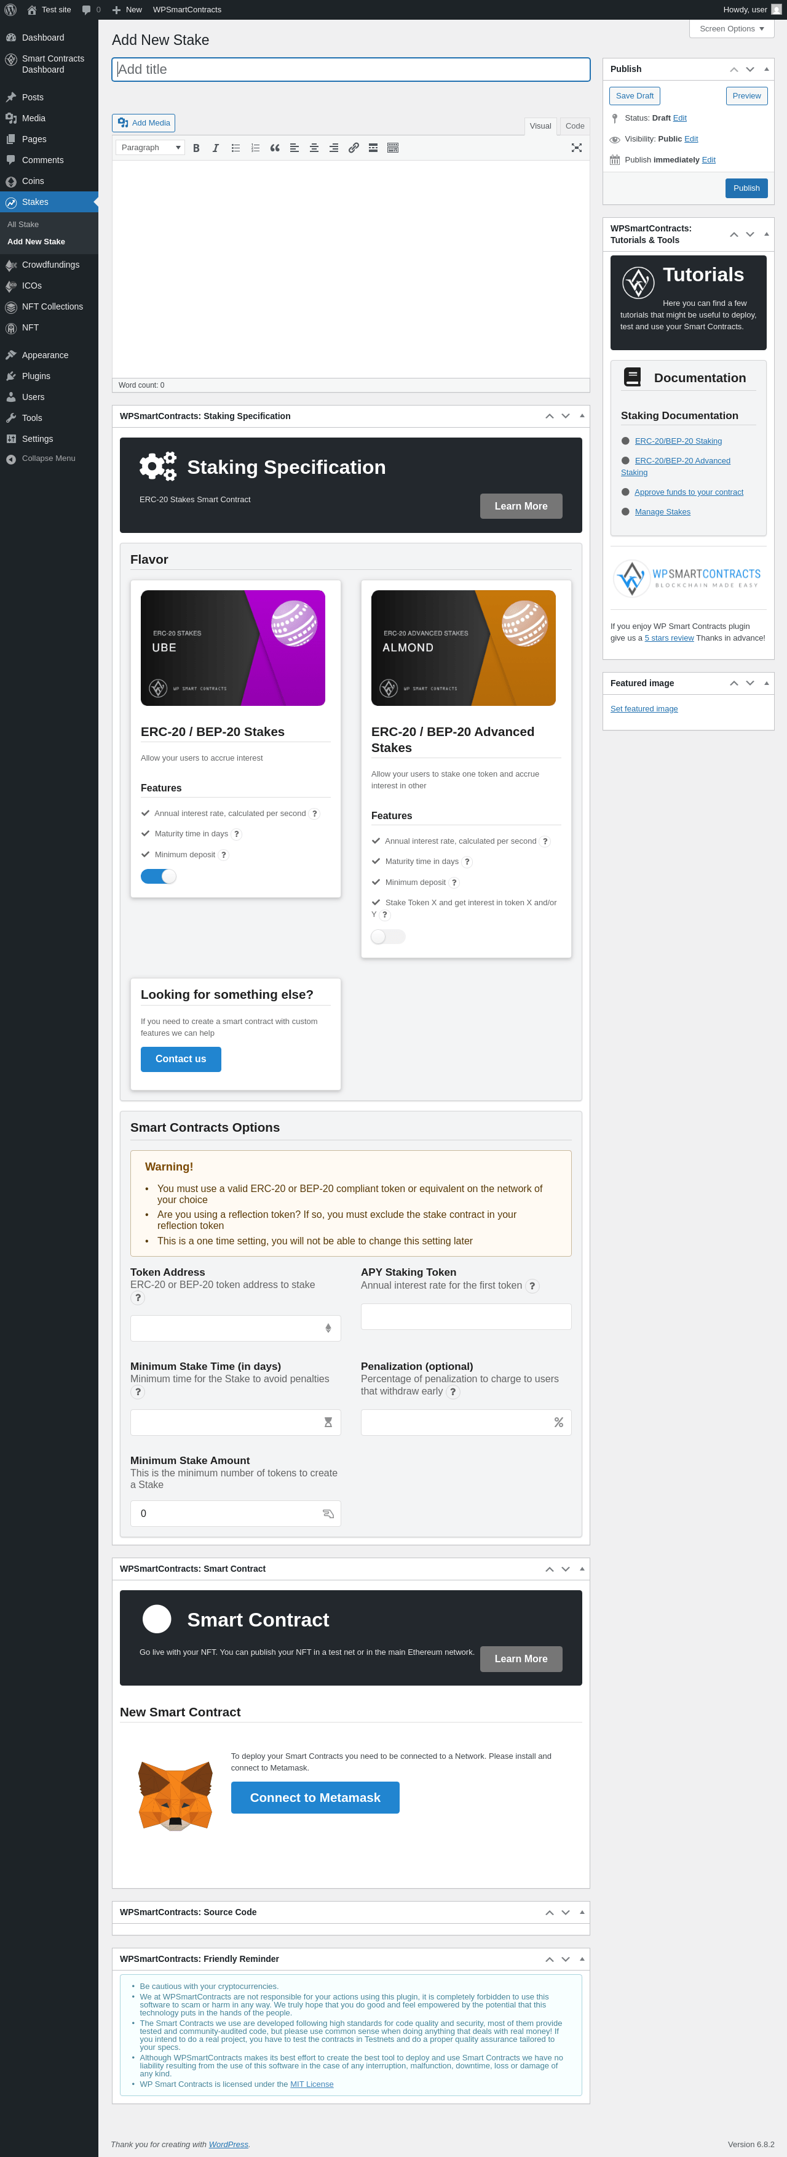The width and height of the screenshot is (787, 2157).
Task: Edit the post visibility setting
Action: click(691, 139)
